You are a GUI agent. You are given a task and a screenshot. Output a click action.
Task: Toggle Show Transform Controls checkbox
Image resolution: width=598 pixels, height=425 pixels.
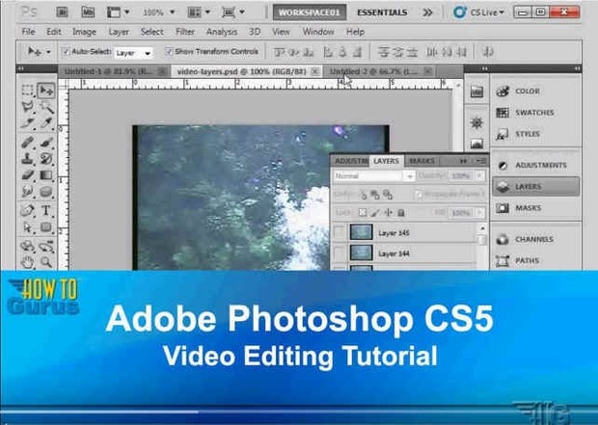tap(169, 51)
